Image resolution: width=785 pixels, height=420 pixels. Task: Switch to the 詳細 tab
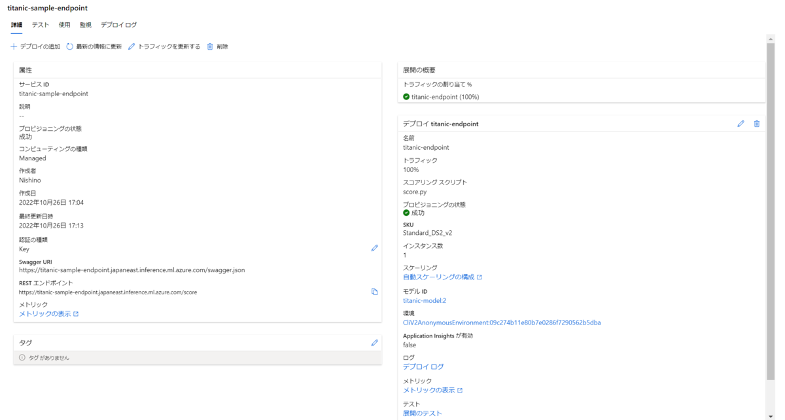[x=16, y=25]
